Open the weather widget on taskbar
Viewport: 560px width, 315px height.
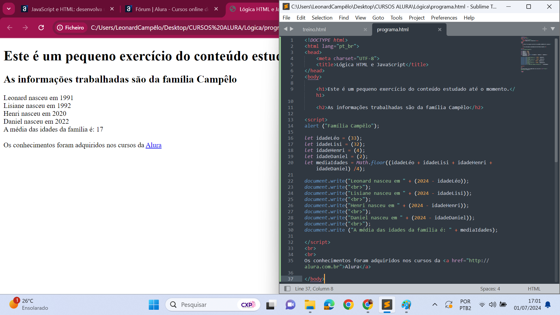pyautogui.click(x=29, y=304)
